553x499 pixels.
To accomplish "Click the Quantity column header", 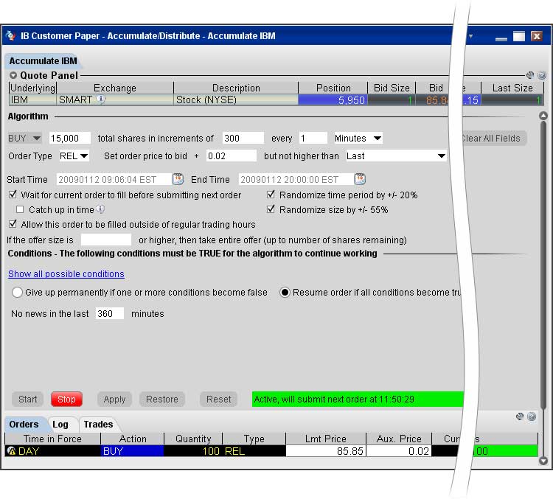I will coord(193,439).
